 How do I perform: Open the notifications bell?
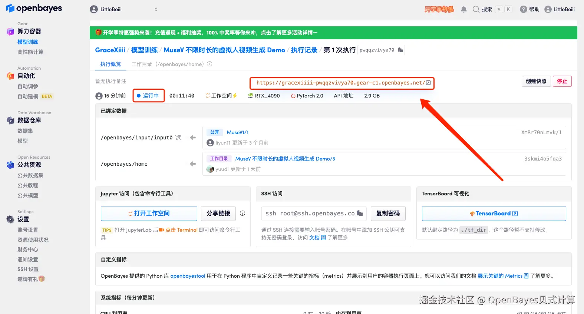click(x=463, y=9)
